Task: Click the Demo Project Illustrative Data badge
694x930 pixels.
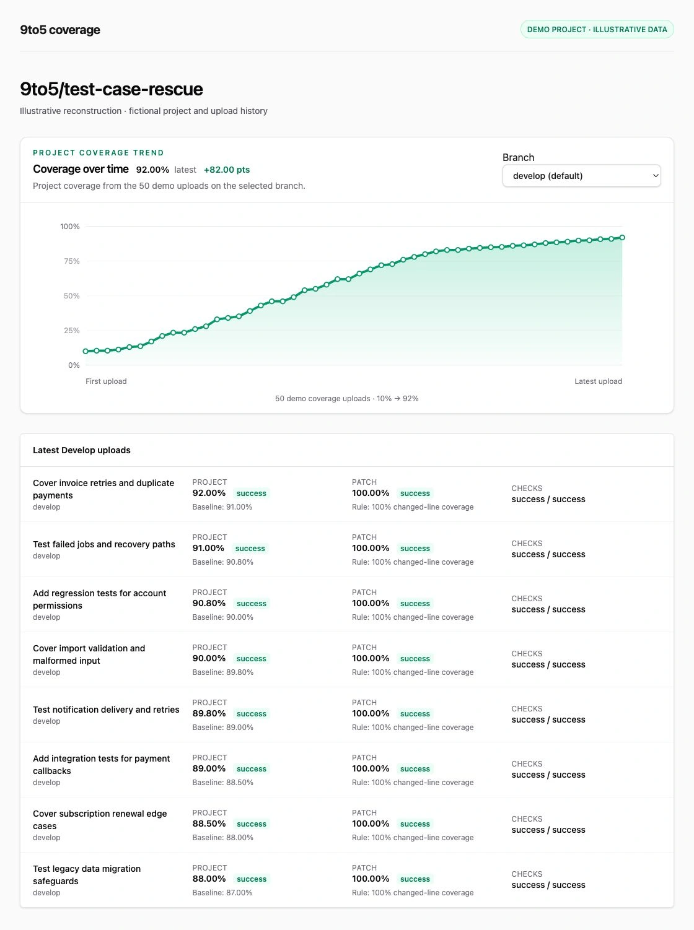Action: 597,29
